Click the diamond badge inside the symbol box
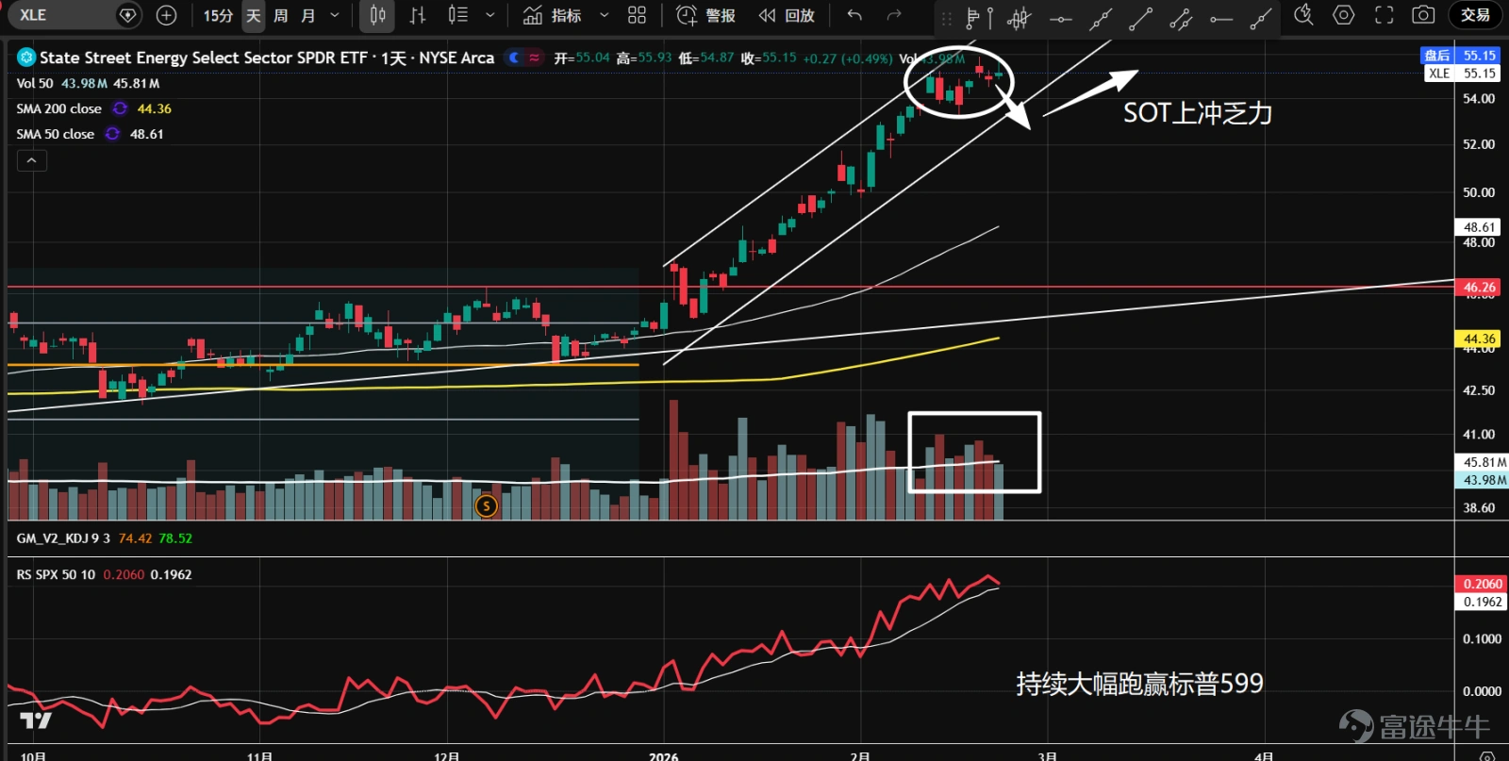The width and height of the screenshot is (1509, 761). (x=127, y=15)
